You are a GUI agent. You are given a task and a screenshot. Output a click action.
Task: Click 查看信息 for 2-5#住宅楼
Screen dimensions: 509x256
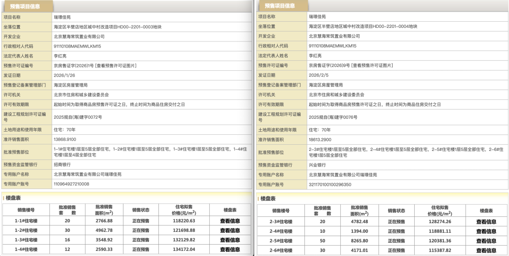coord(486,240)
